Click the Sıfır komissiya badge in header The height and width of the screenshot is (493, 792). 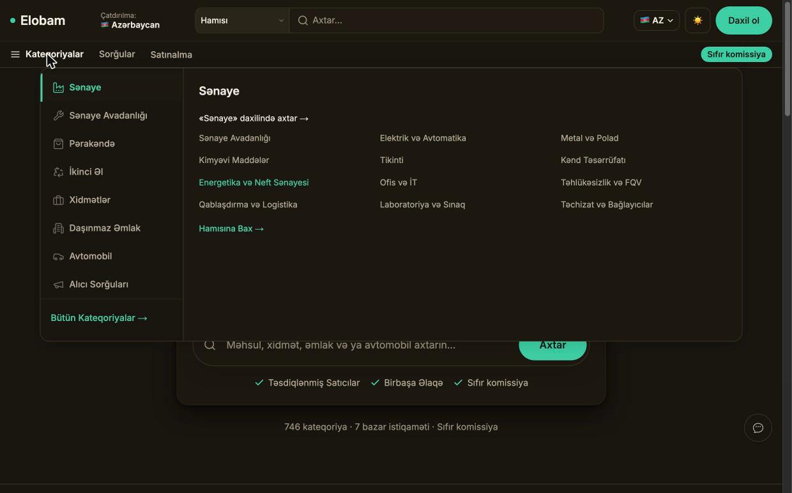point(736,54)
